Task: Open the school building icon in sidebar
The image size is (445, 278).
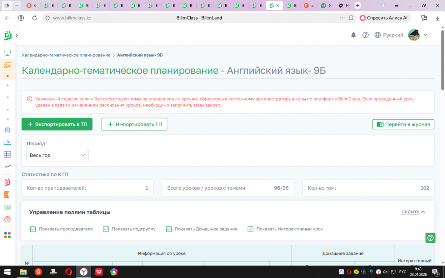Action: pos(7,130)
